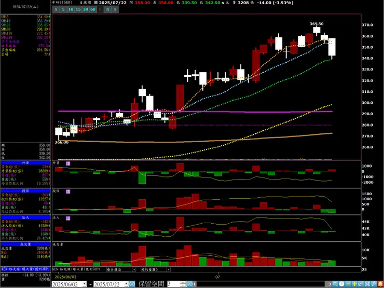Click the SMA20 indicator row
This screenshot has width=384, height=288.
25,25
